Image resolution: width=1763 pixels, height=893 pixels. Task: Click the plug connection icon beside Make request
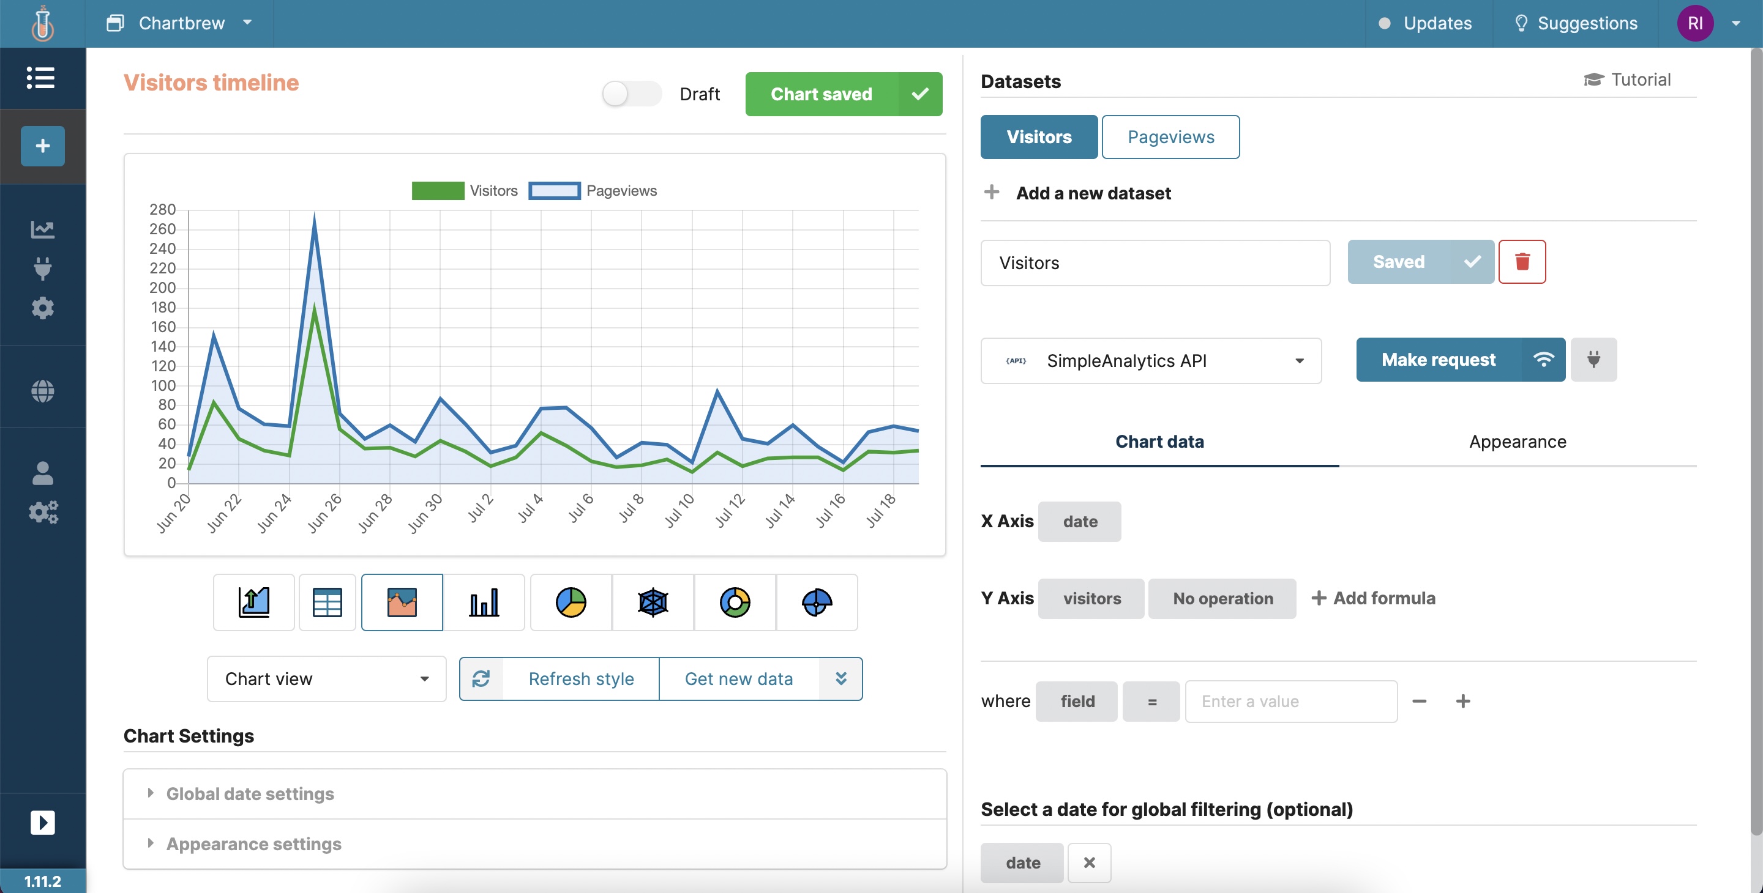point(1593,360)
